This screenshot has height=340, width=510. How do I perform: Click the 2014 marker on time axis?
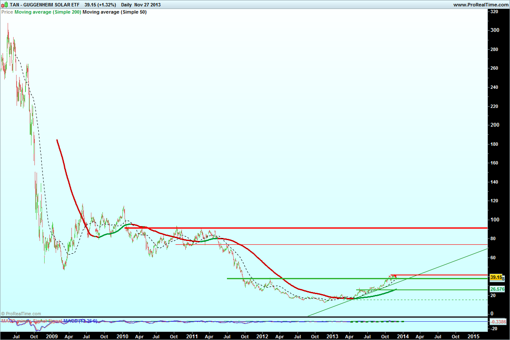coord(403,336)
